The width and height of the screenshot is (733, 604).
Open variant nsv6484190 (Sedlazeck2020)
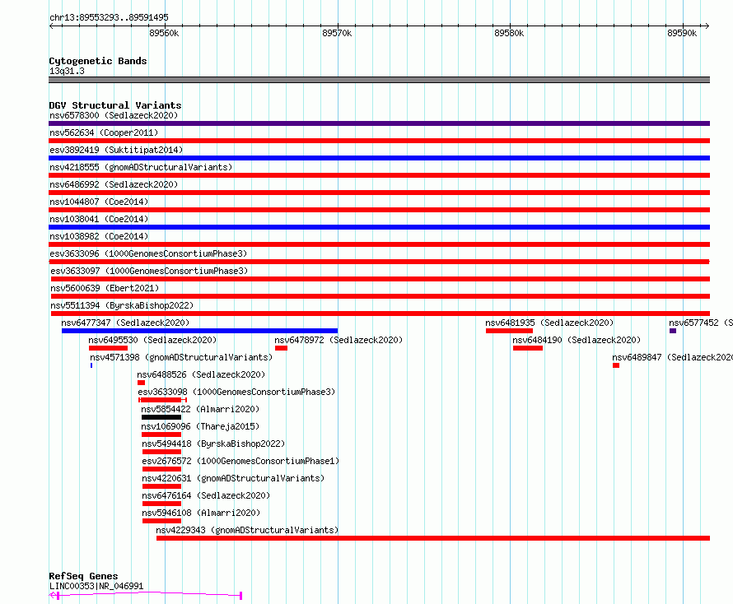577,340
